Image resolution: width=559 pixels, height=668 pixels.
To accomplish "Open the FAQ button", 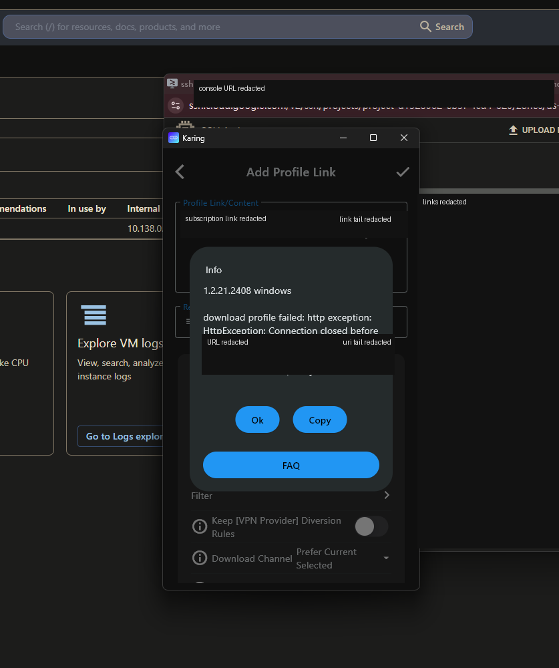I will 291,465.
